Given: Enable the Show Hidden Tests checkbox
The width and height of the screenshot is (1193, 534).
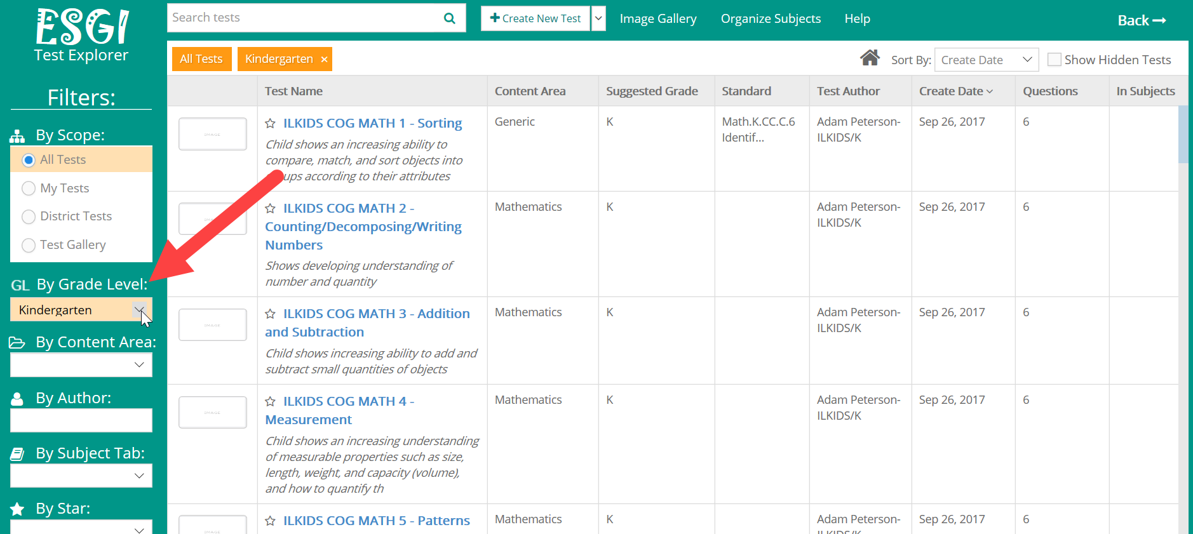Looking at the screenshot, I should [x=1055, y=60].
